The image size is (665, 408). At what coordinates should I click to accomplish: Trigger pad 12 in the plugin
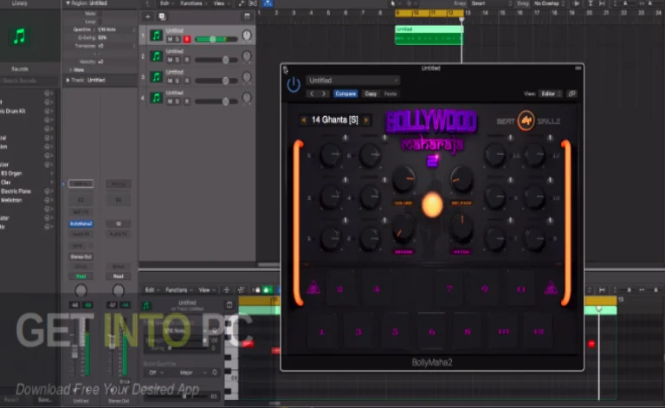539,332
